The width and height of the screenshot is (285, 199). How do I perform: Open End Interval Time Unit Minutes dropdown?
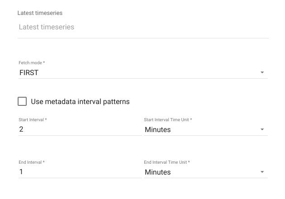tap(206, 172)
